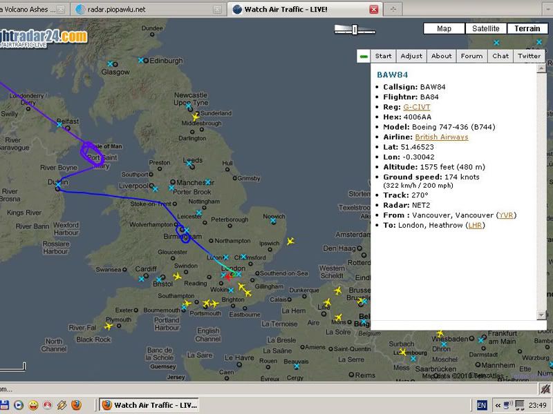Screen dimensions: 553x414
Task: Click the floppy disk quick launch icon
Action: tap(4, 405)
